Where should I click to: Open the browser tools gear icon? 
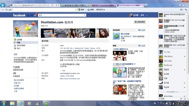[x=187, y=5]
